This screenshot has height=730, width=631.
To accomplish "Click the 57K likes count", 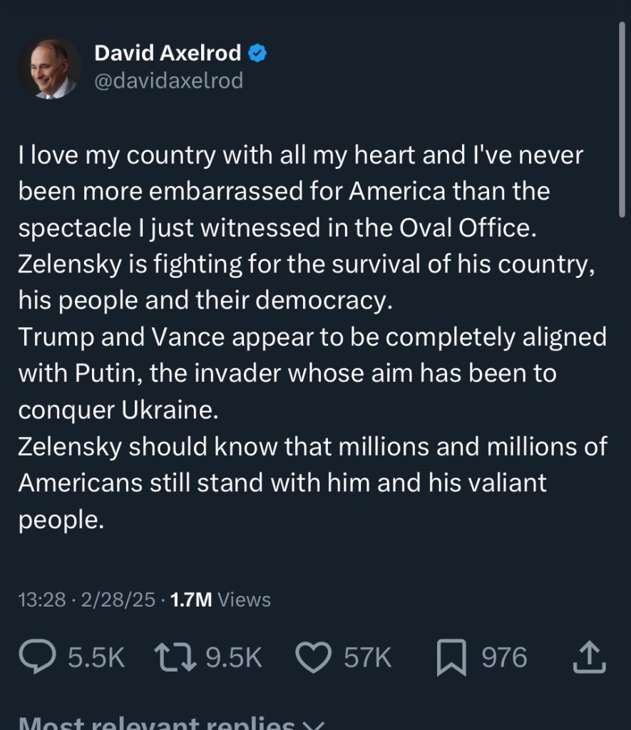I will [x=368, y=658].
